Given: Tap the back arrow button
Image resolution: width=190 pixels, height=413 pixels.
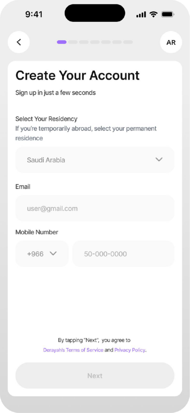Looking at the screenshot, I should pos(19,42).
